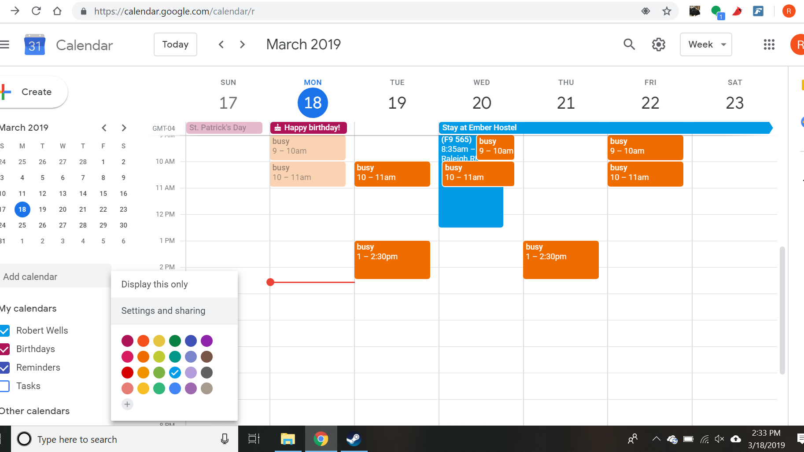Click the Cortana microphone icon
Image resolution: width=804 pixels, height=452 pixels.
[225, 439]
